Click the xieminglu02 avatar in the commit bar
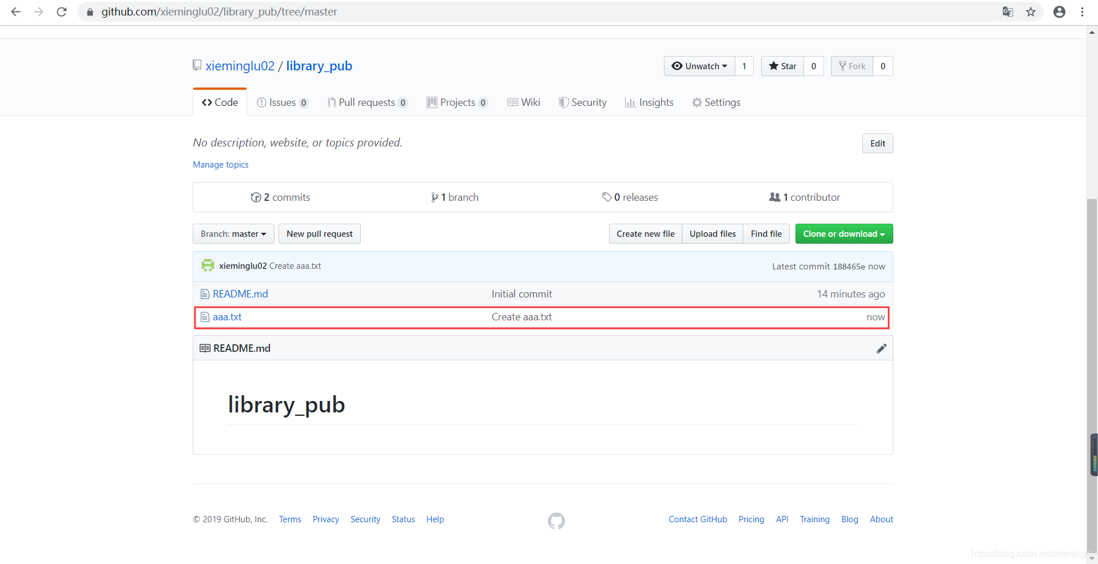This screenshot has width=1098, height=564. [x=208, y=265]
